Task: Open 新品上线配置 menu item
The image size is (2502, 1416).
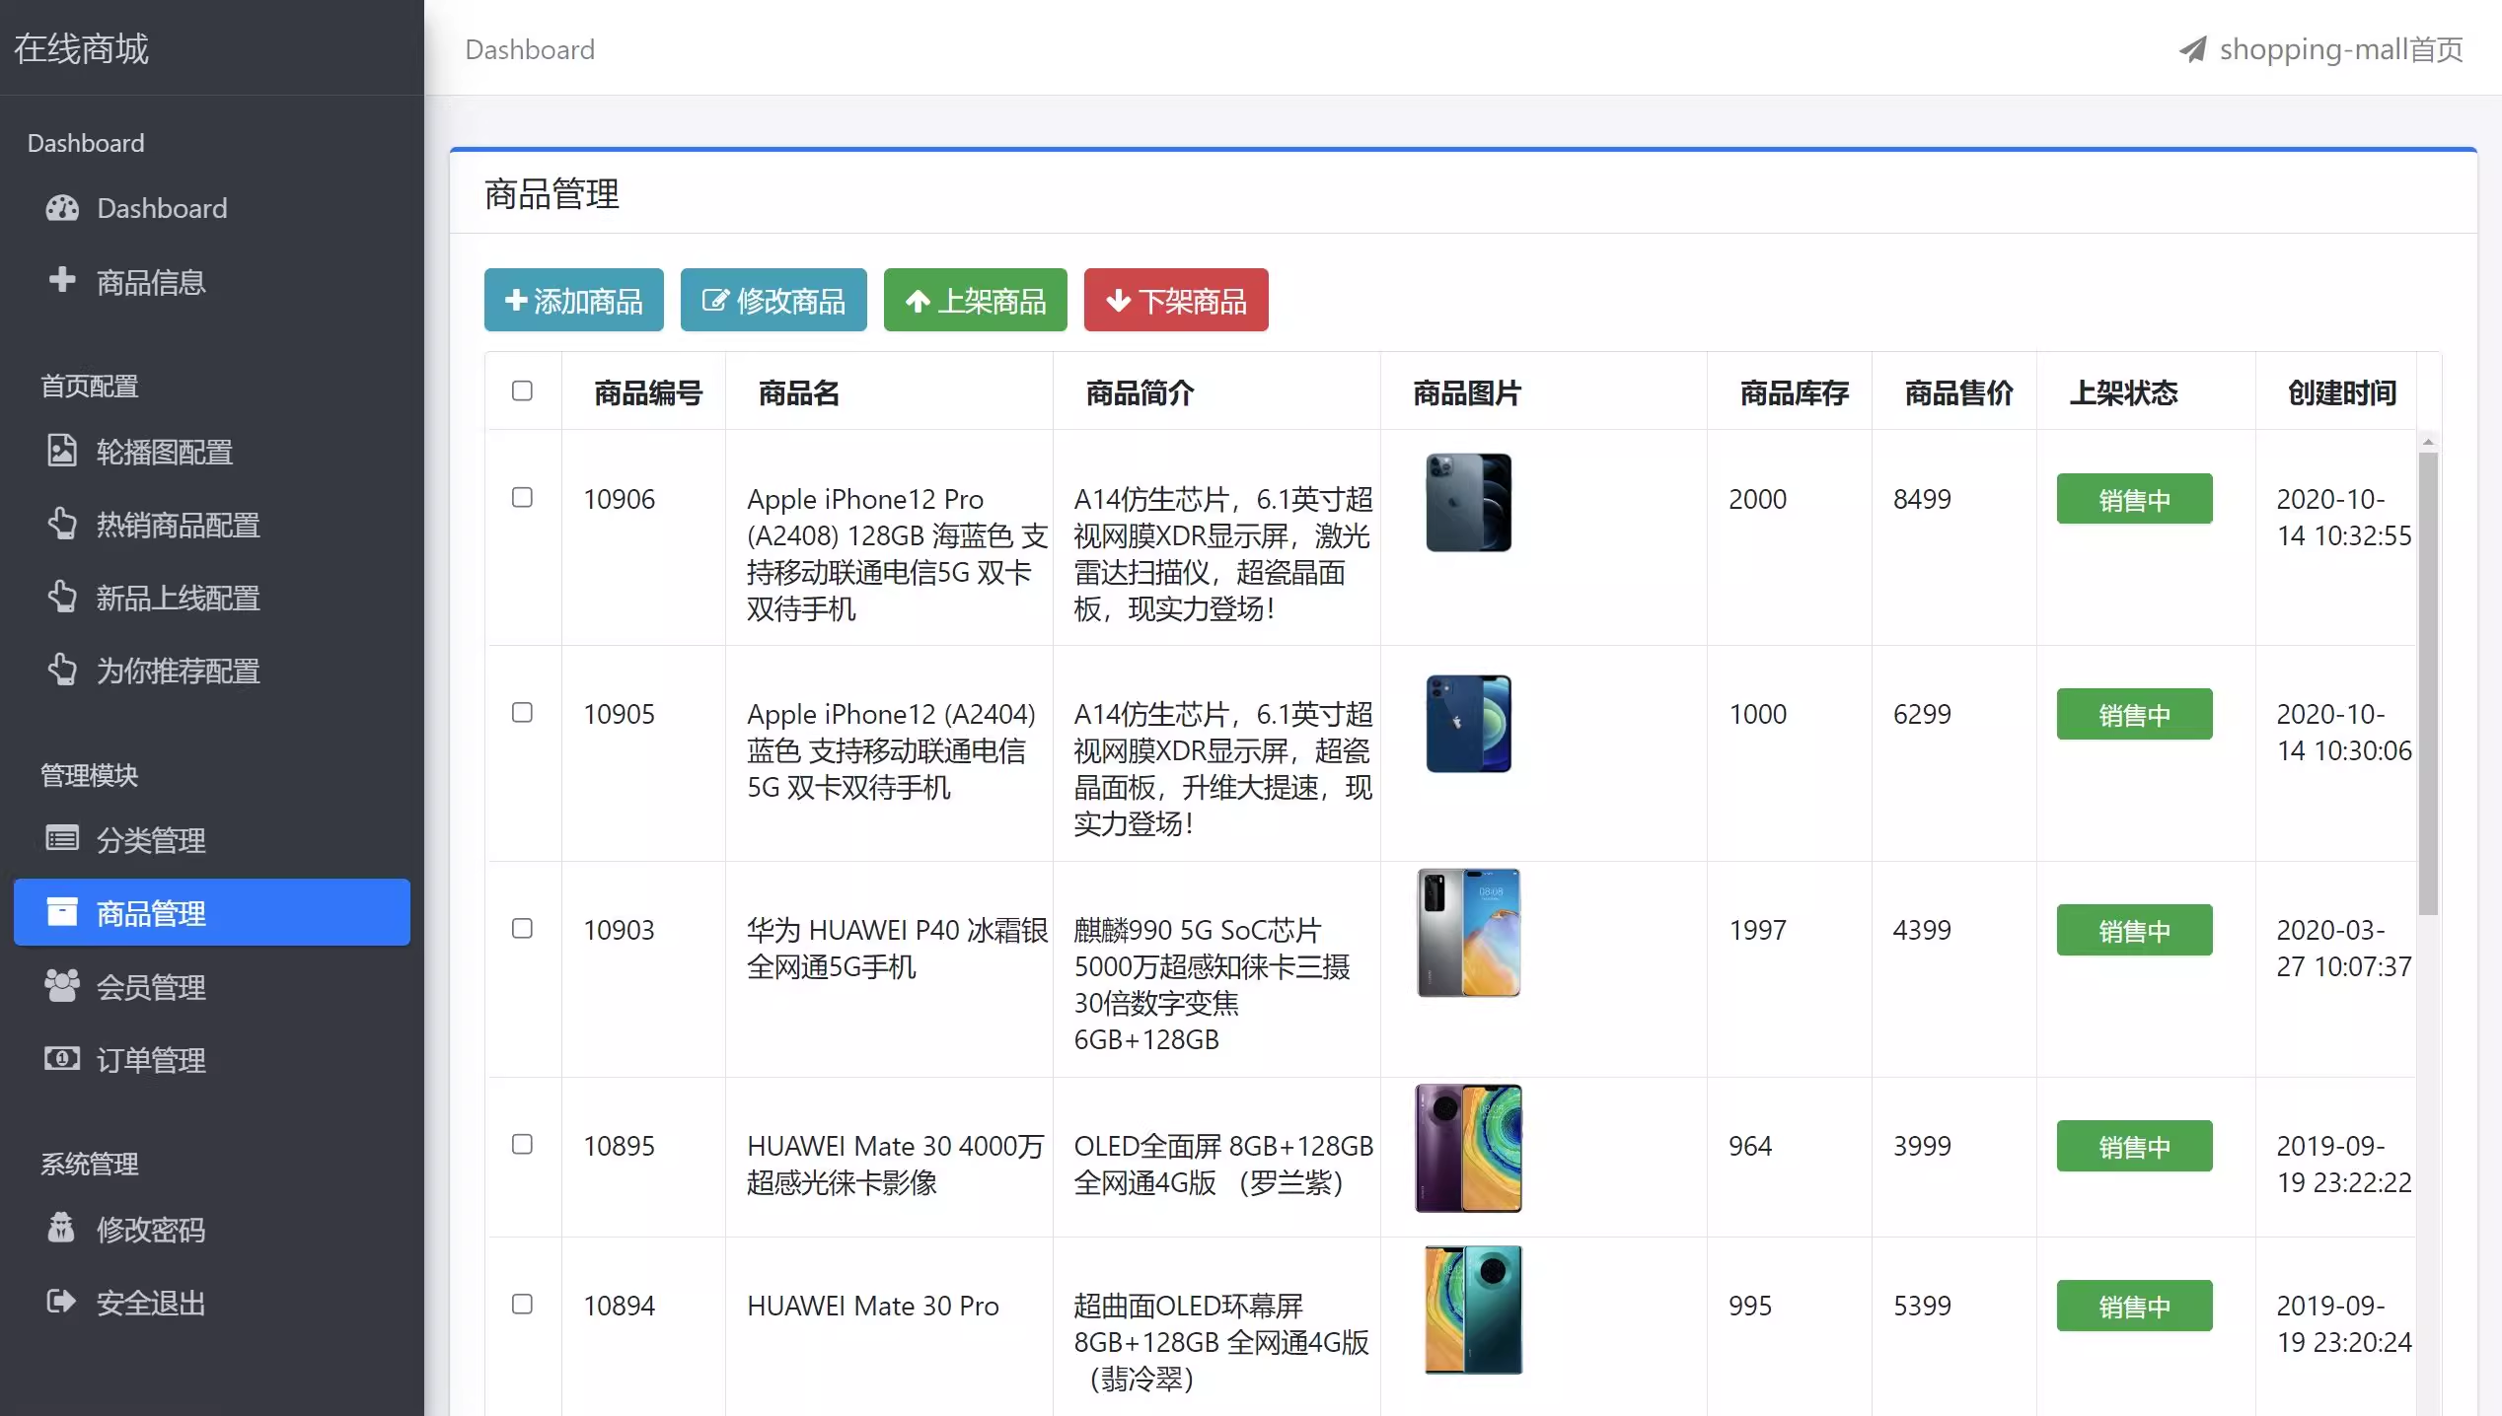Action: coord(212,598)
